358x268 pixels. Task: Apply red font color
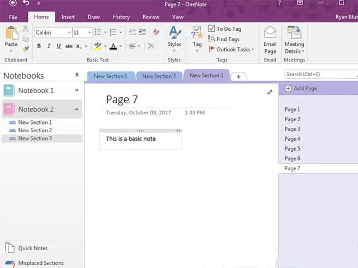coord(113,46)
